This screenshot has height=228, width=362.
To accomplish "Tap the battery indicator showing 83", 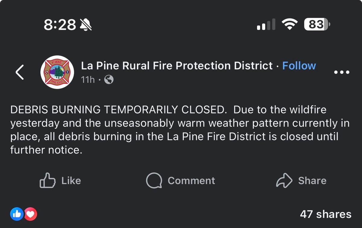I will point(317,24).
